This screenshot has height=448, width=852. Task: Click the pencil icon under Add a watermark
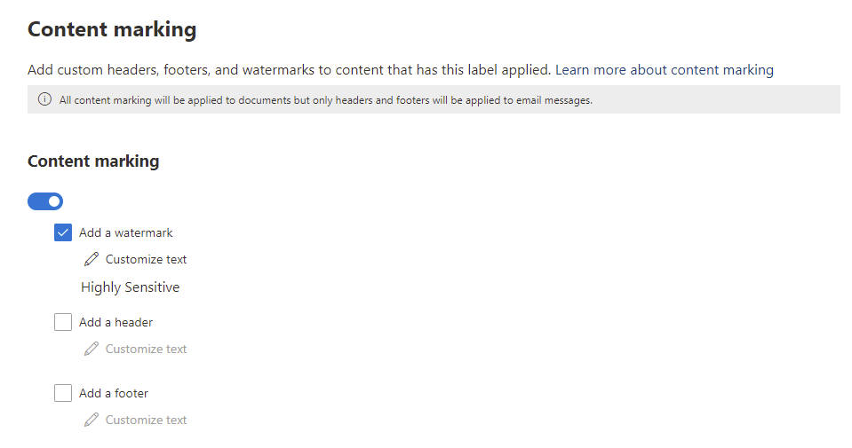tap(92, 260)
